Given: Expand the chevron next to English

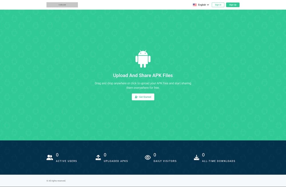Looking at the screenshot, I should point(208,5).
